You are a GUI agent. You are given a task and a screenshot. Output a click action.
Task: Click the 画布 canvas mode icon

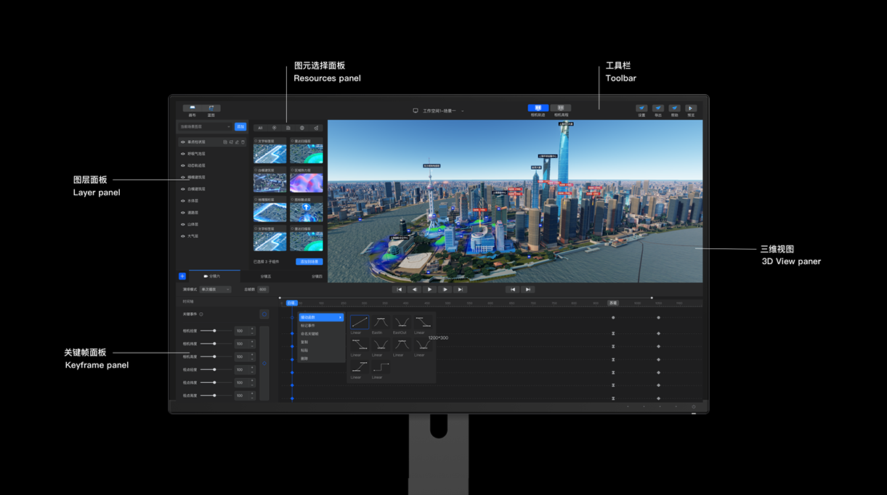pyautogui.click(x=193, y=108)
